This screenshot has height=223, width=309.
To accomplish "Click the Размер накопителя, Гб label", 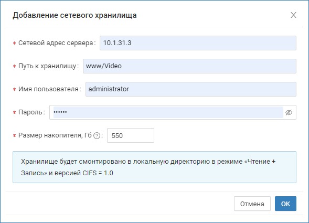I will tap(55, 135).
